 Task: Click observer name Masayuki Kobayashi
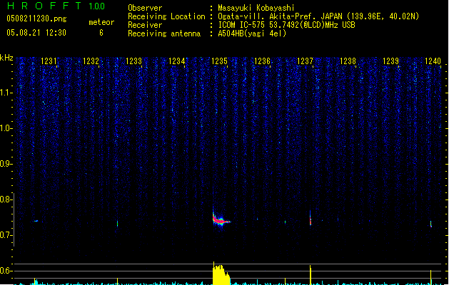[x=256, y=8]
